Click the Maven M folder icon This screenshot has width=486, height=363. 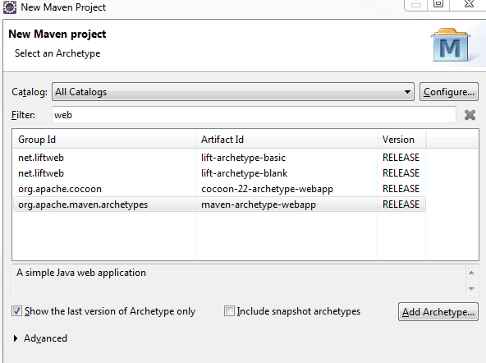pyautogui.click(x=451, y=45)
